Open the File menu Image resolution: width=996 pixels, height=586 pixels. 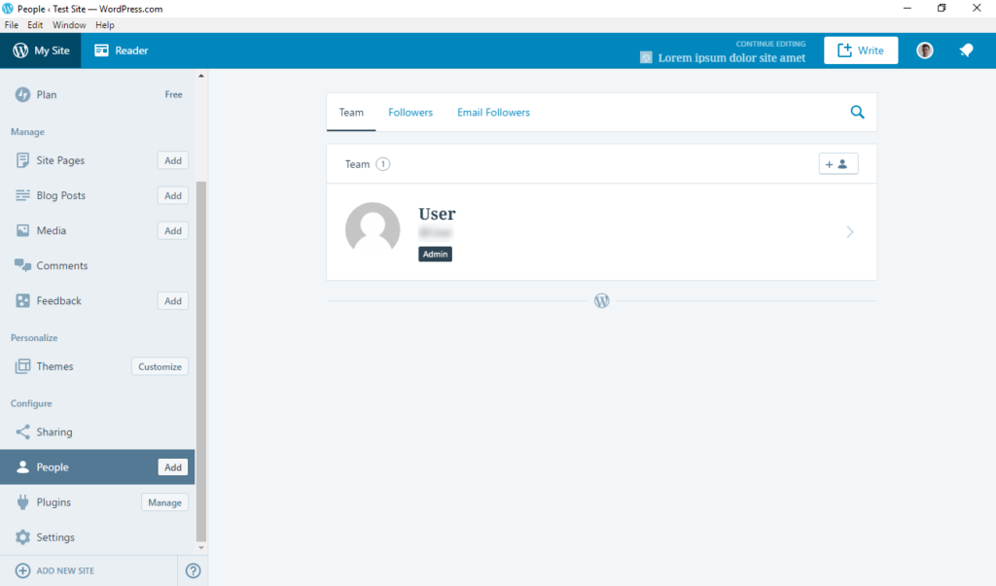(11, 24)
